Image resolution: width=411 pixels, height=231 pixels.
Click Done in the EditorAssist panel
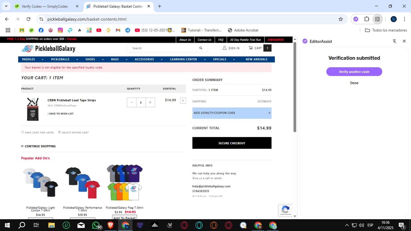[354, 83]
